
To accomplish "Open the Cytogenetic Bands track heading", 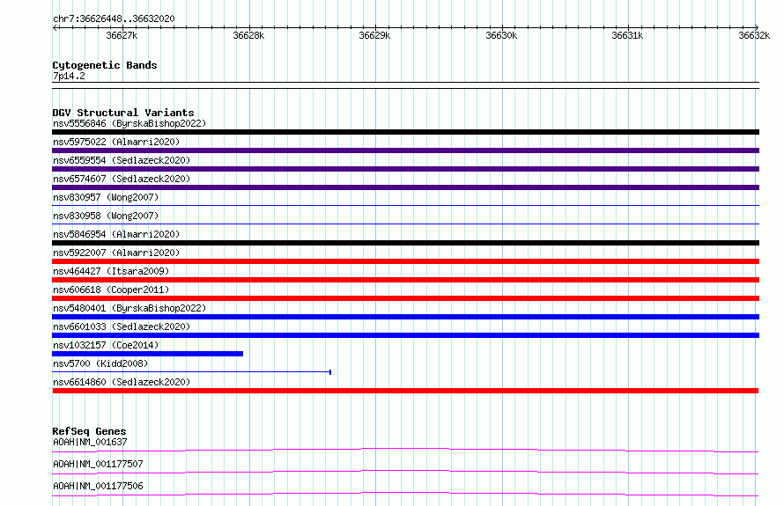I will pos(105,65).
